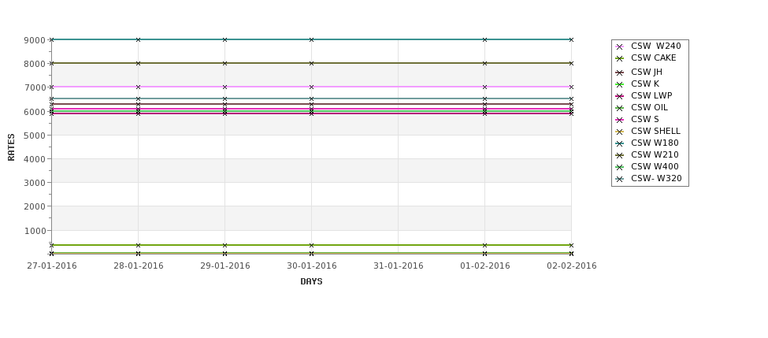The image size is (768, 338).
Task: Click the 5000 value axis label
Action: [x=35, y=136]
